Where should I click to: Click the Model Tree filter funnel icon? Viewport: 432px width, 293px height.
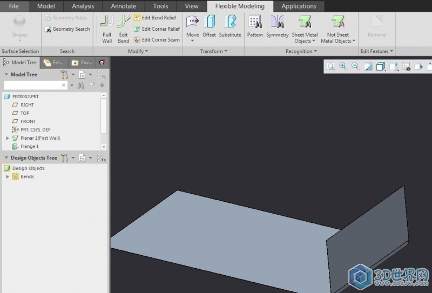92,86
